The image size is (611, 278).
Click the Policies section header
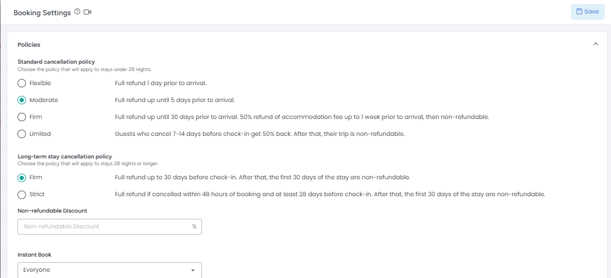point(29,45)
